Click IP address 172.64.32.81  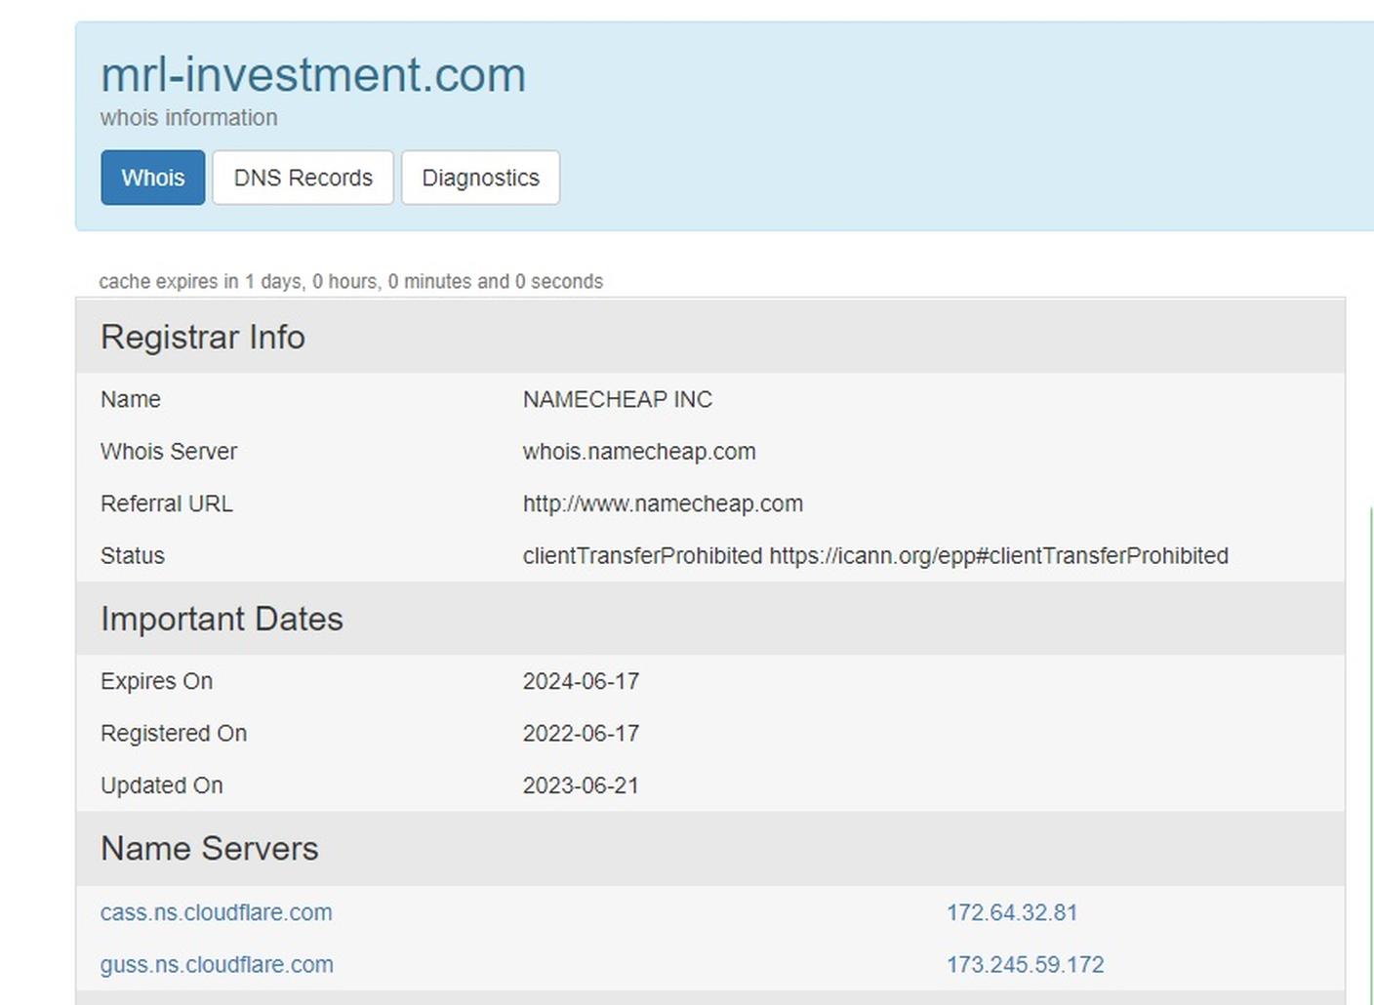coord(1012,912)
